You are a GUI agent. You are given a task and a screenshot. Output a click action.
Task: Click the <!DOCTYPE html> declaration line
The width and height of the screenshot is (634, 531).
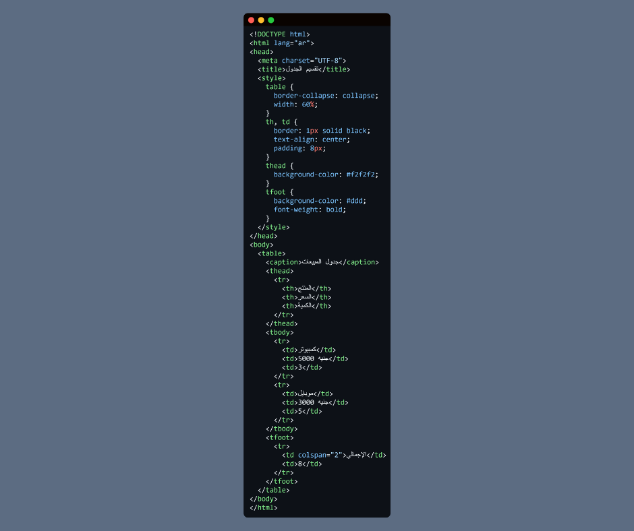point(280,34)
